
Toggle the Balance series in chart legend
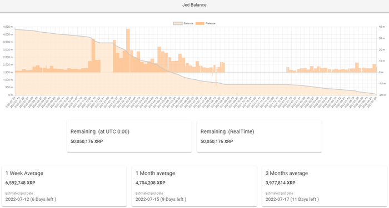(183, 23)
